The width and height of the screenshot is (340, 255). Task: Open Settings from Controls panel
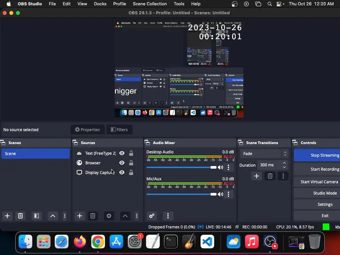coord(317,204)
